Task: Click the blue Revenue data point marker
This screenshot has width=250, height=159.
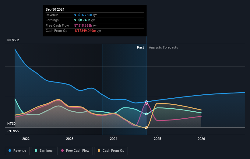Action: coord(146,102)
